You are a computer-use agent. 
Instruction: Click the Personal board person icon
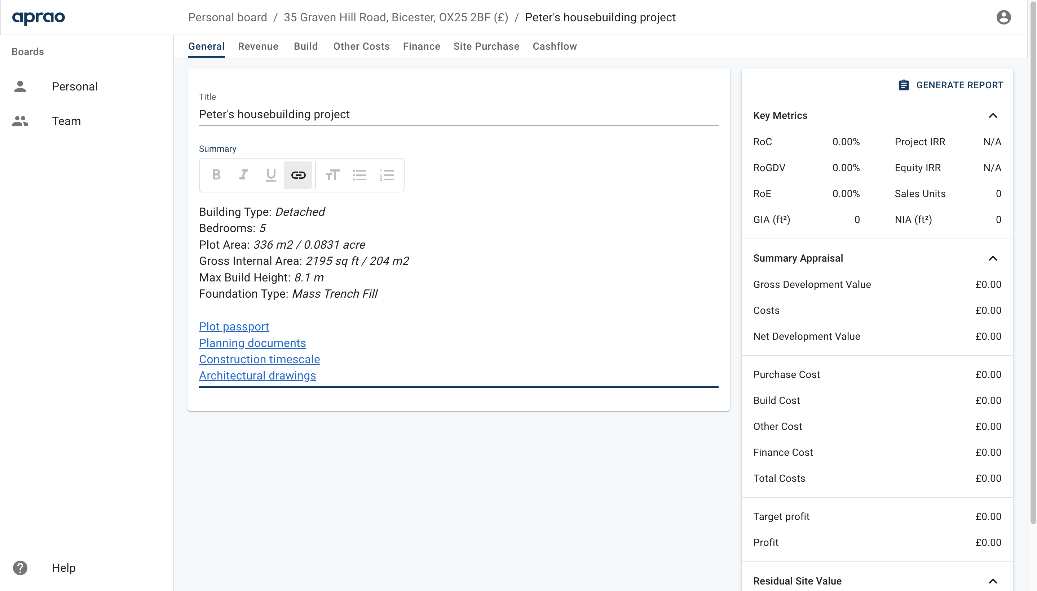[20, 86]
